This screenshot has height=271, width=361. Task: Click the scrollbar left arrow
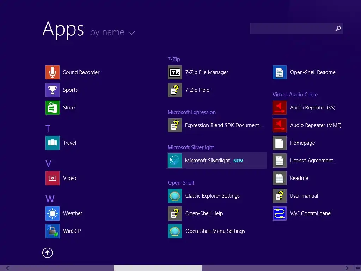coord(8,268)
